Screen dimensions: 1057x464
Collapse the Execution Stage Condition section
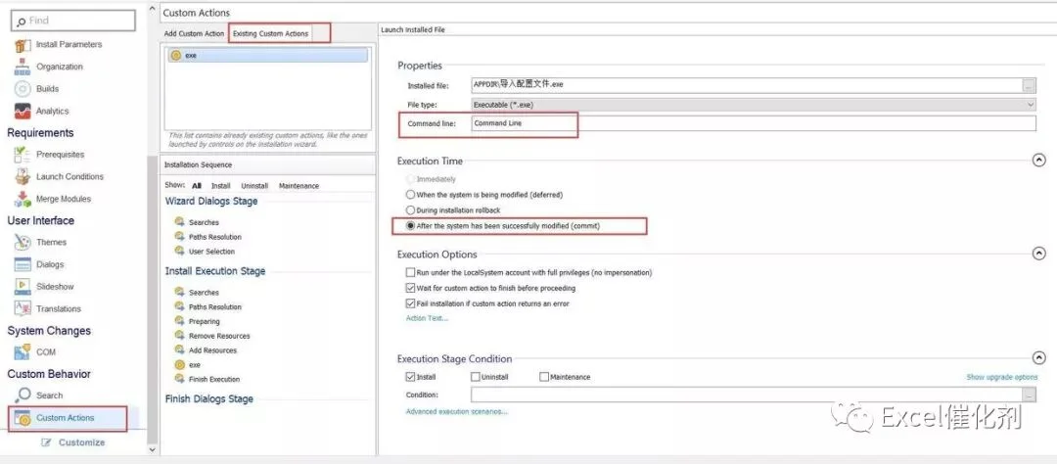1038,359
